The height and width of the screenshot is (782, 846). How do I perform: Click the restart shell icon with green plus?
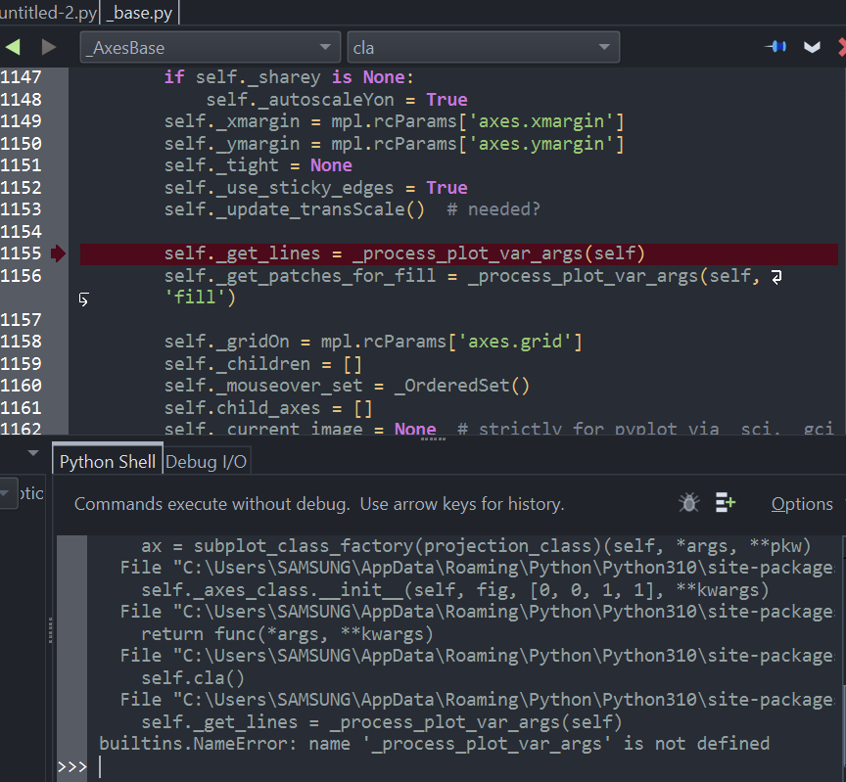pos(725,502)
